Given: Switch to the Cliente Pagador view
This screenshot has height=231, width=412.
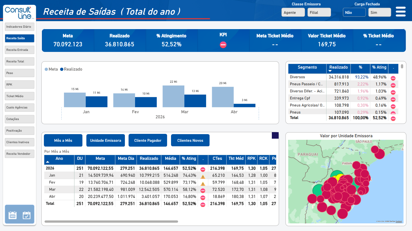Looking at the screenshot, I should (x=148, y=140).
